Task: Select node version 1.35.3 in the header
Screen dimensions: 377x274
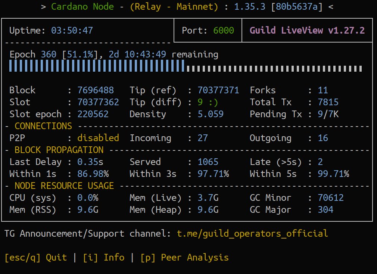Action: pyautogui.click(x=250, y=7)
